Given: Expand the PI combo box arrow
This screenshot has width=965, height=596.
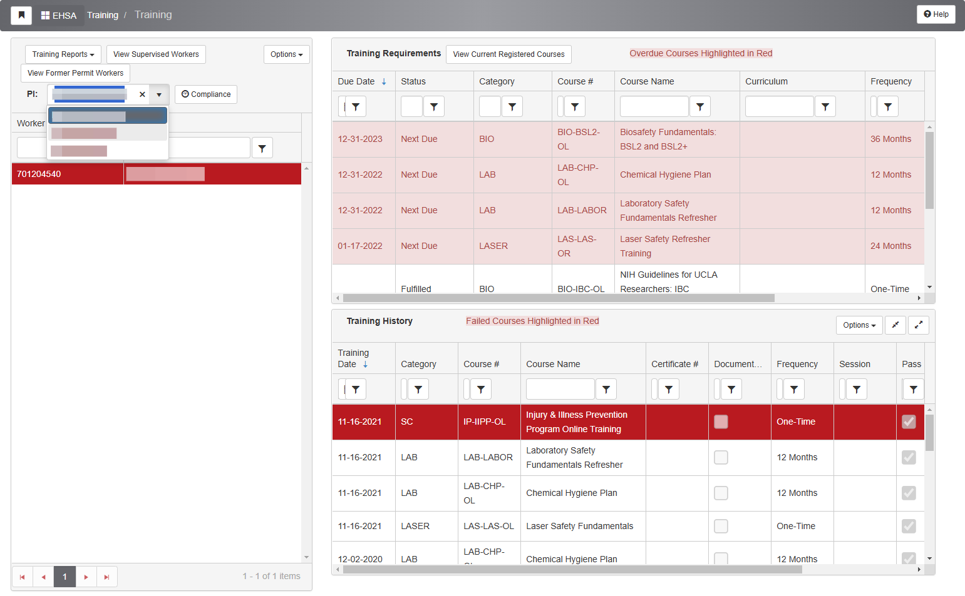Looking at the screenshot, I should (x=159, y=94).
